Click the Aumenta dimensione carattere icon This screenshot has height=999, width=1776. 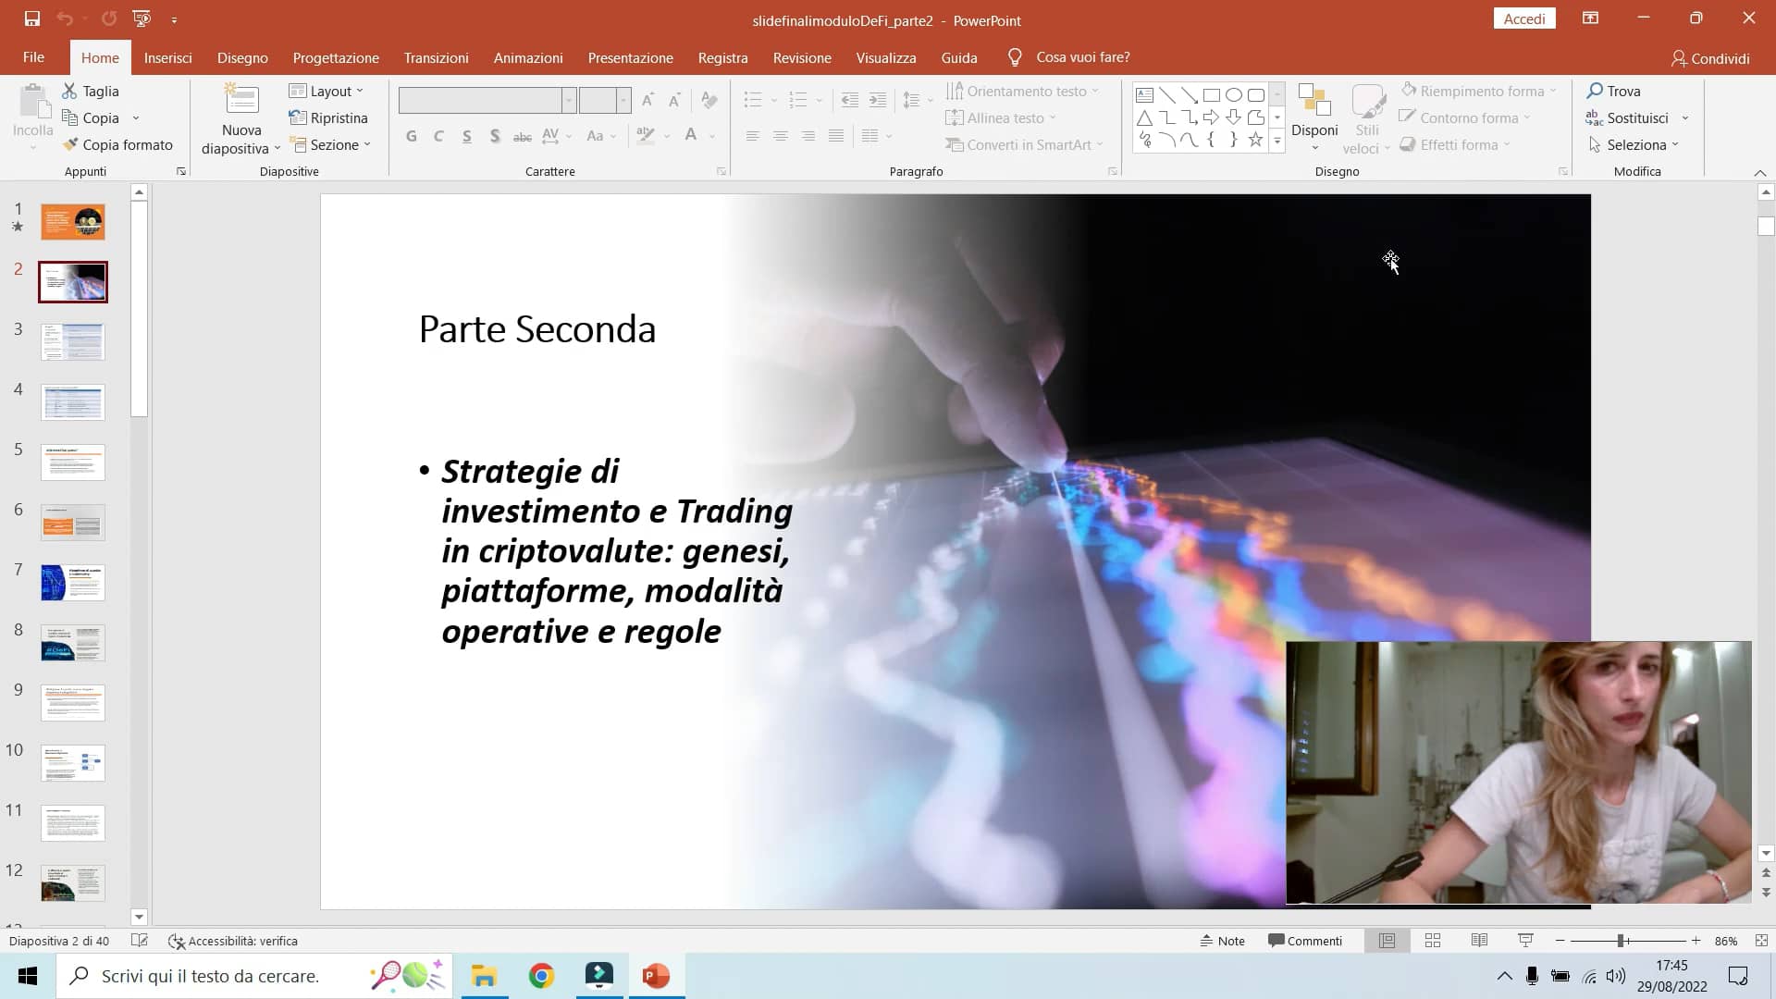pos(648,100)
